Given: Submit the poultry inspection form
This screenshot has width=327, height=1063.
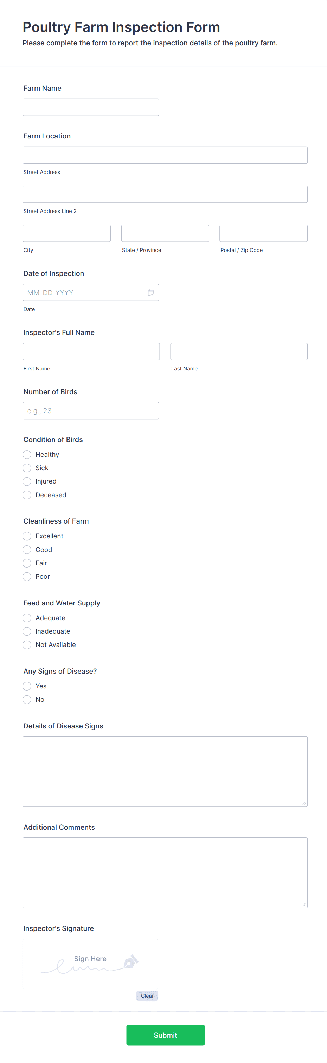Looking at the screenshot, I should tap(166, 1035).
